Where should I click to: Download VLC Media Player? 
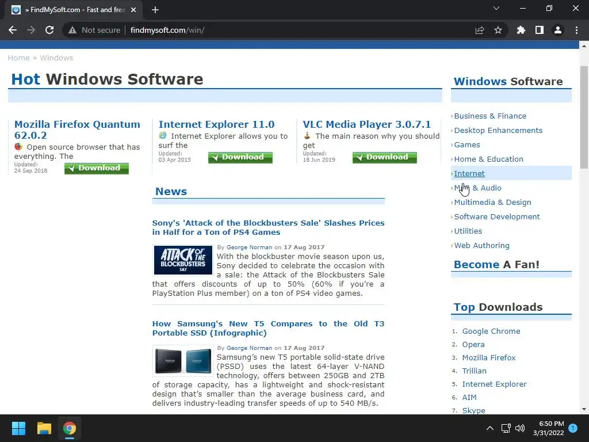pos(385,157)
